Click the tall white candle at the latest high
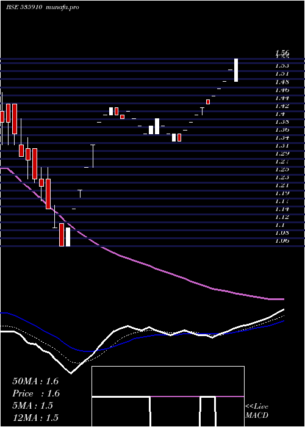This screenshot has height=427, width=305. [x=236, y=70]
